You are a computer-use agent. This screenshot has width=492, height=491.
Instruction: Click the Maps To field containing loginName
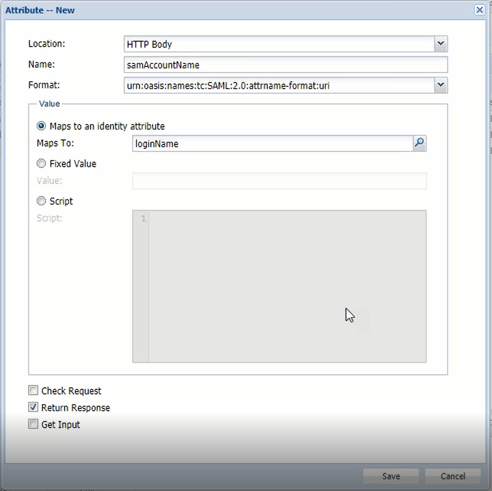tap(272, 144)
